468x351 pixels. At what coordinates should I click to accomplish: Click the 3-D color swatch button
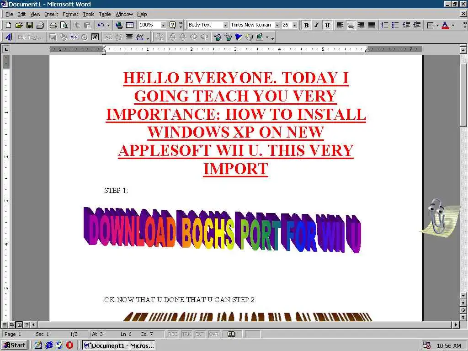260,37
